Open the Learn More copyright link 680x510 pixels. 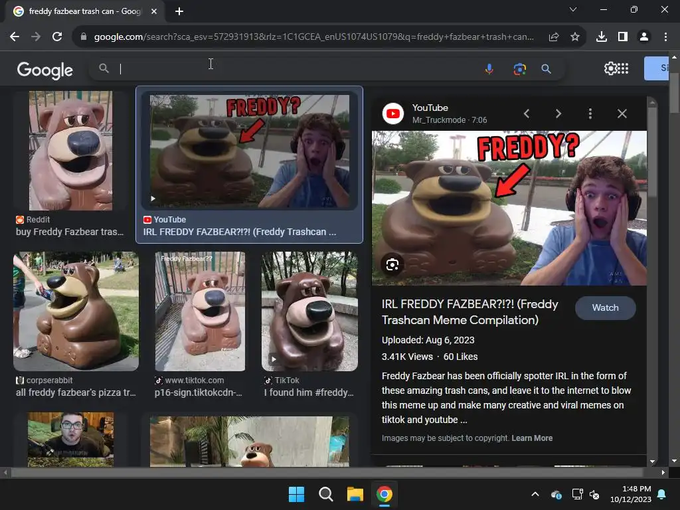click(532, 438)
